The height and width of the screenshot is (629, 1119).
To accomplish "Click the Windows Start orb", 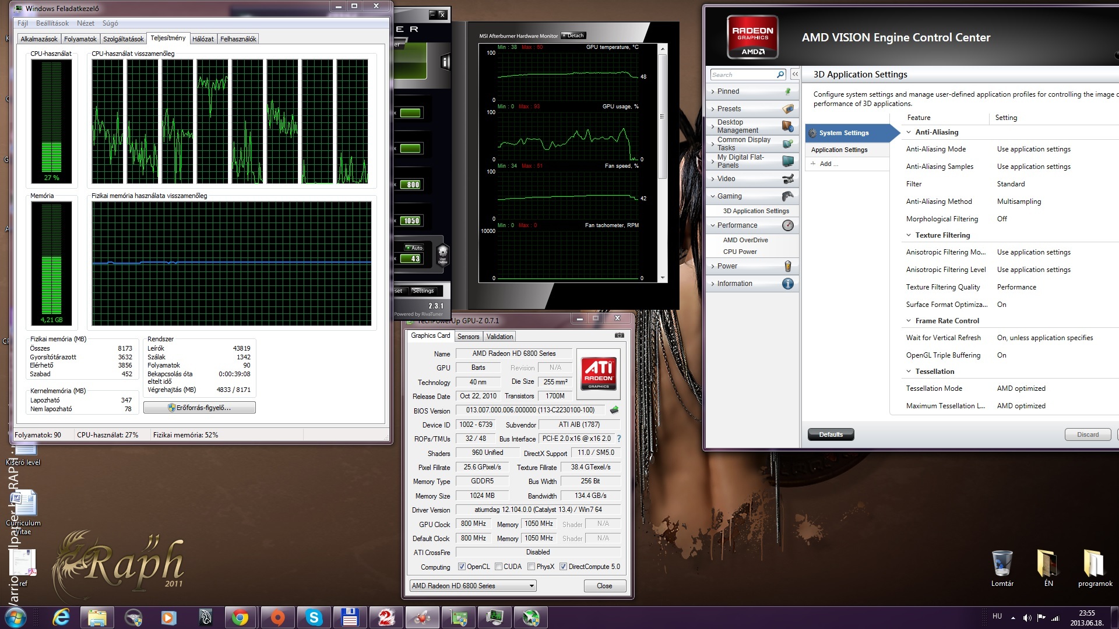I will point(16,617).
